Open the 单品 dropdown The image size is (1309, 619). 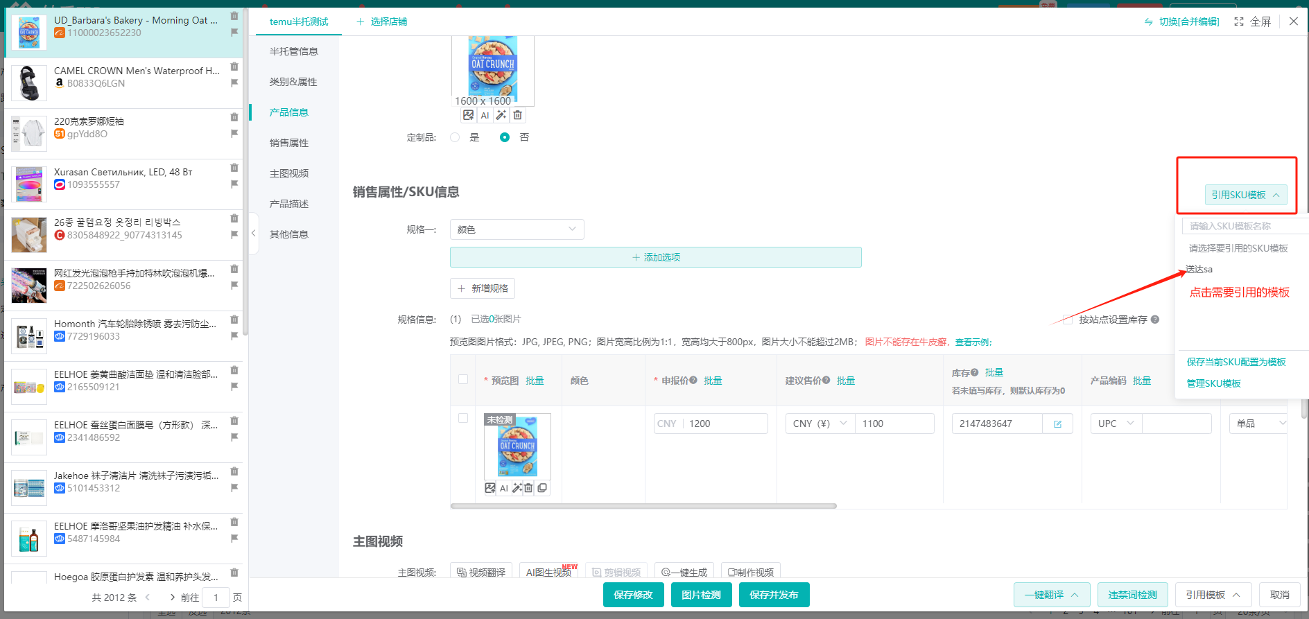(1258, 424)
